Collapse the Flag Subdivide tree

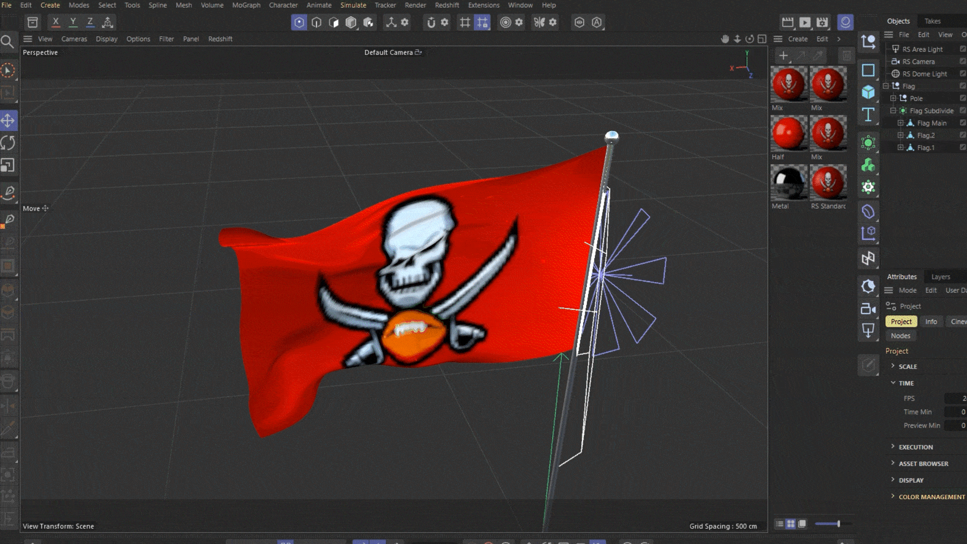click(893, 111)
